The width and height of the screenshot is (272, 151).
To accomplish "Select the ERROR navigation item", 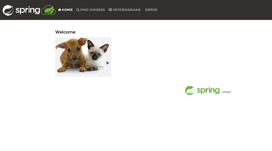I will click(151, 10).
